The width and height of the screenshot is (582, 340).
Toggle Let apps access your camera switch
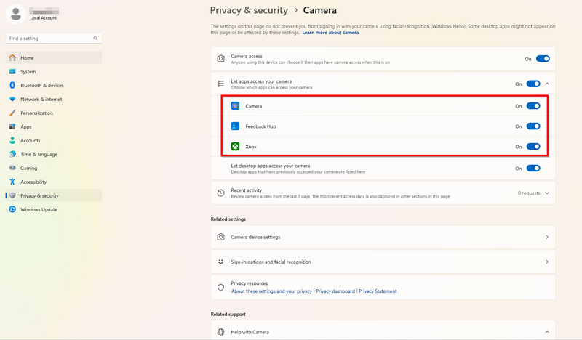coord(533,84)
